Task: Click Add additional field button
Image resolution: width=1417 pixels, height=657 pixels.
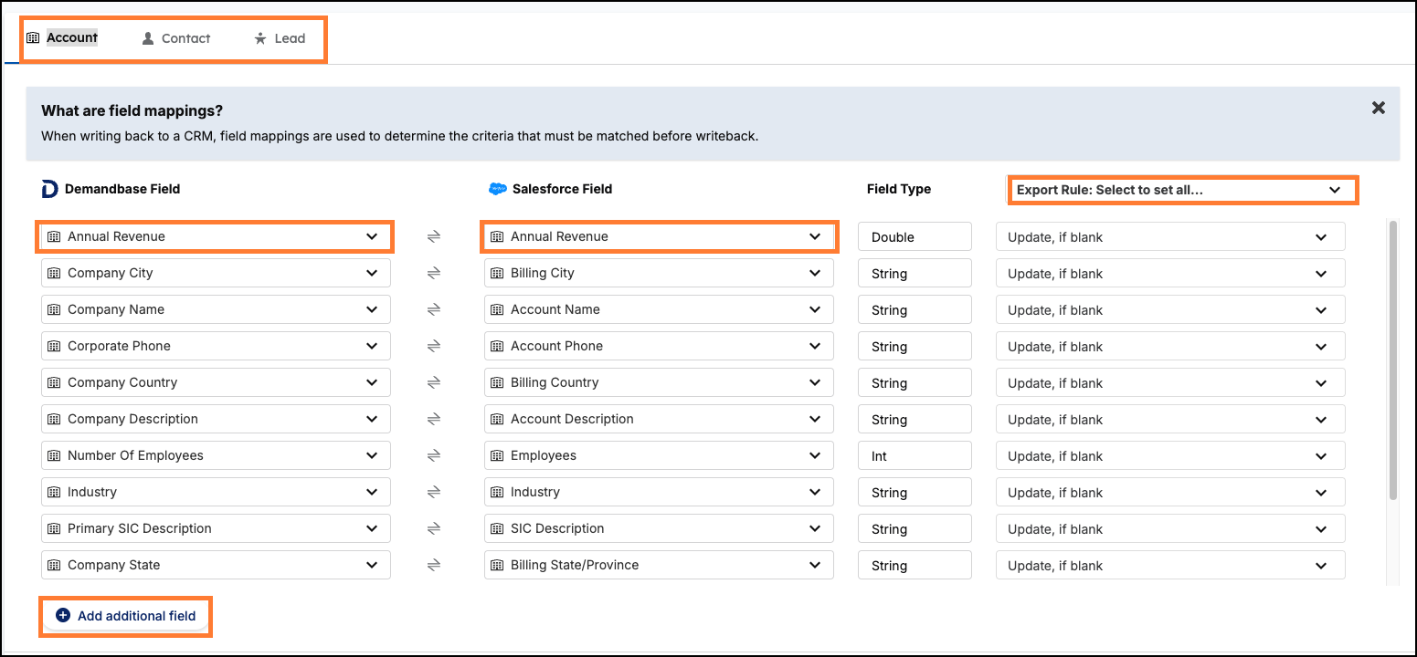Action: (126, 616)
